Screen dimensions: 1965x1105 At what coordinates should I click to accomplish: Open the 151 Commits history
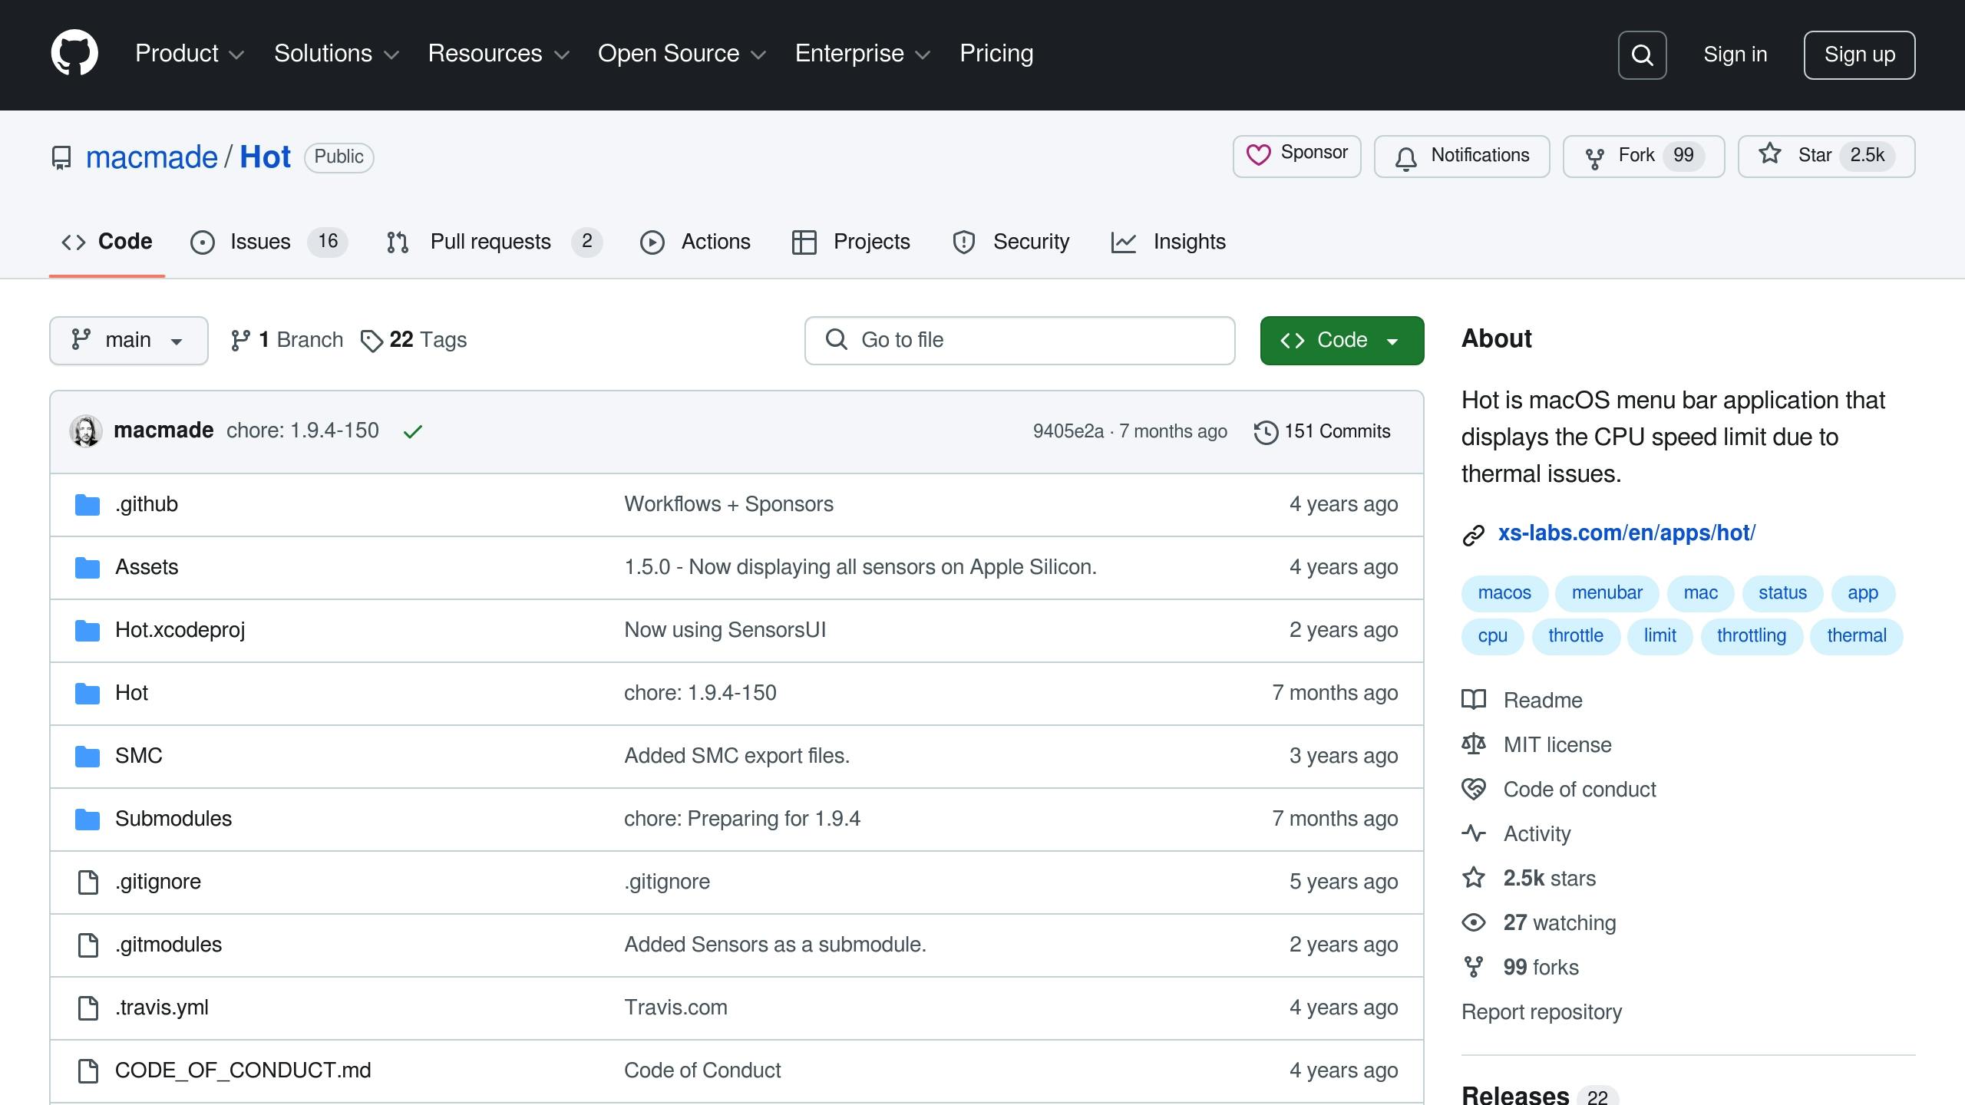pyautogui.click(x=1322, y=431)
